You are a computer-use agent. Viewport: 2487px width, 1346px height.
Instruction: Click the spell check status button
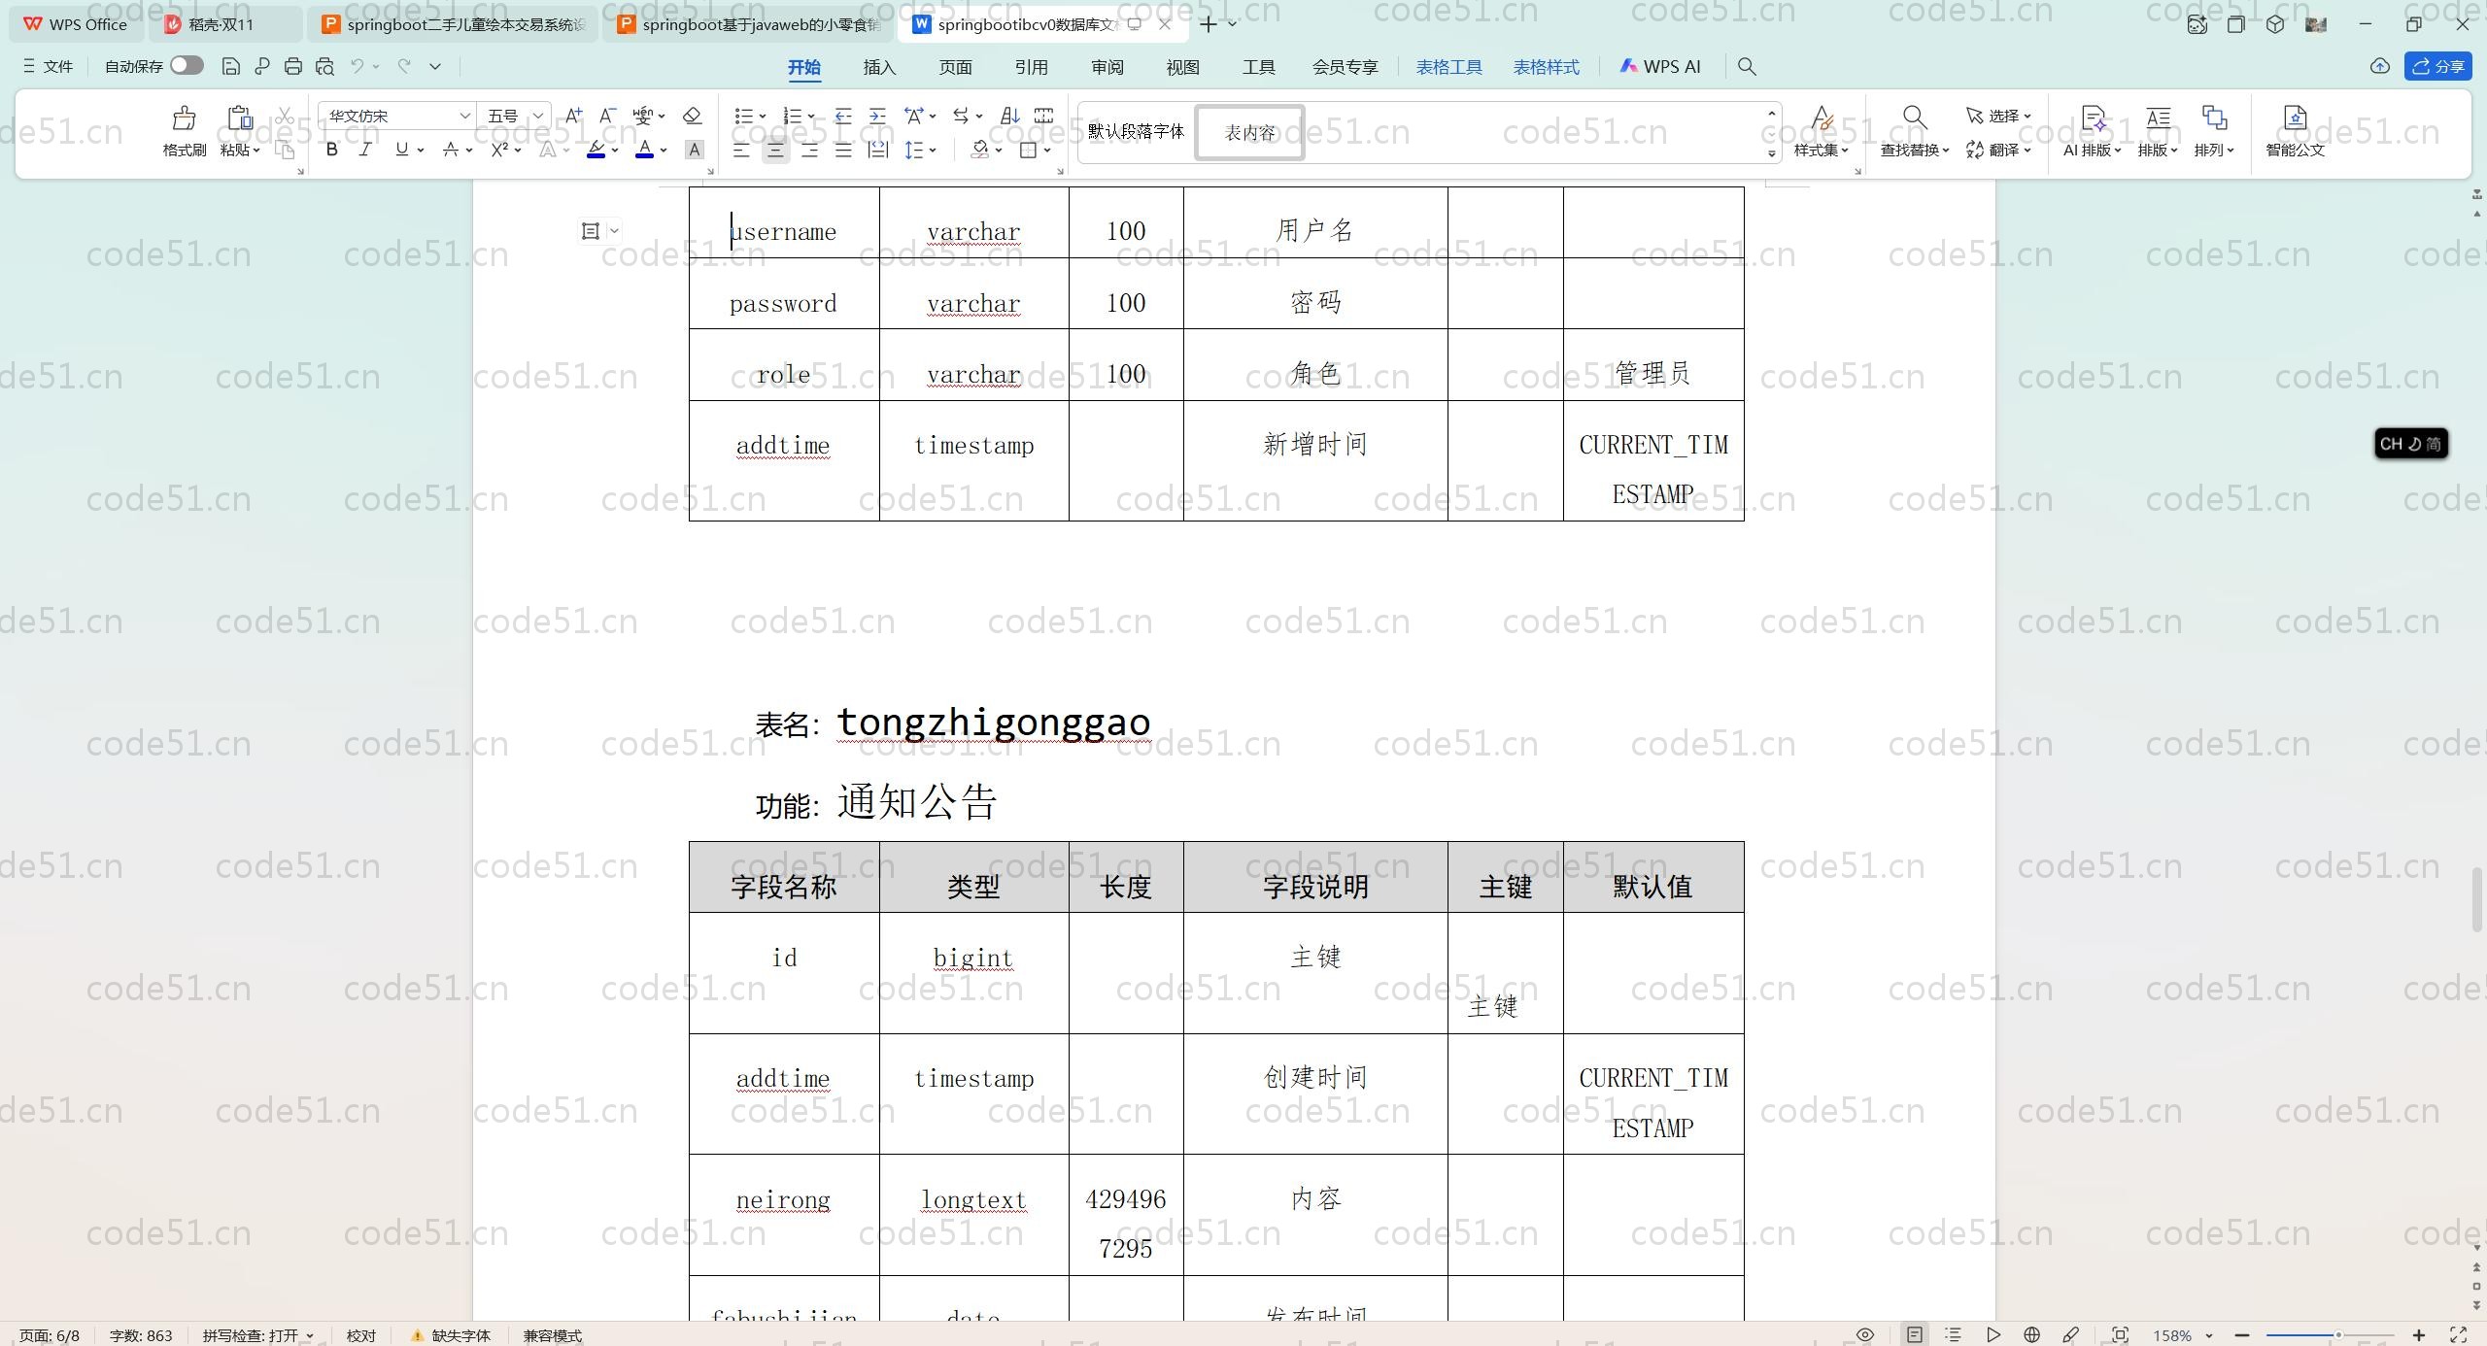(256, 1335)
